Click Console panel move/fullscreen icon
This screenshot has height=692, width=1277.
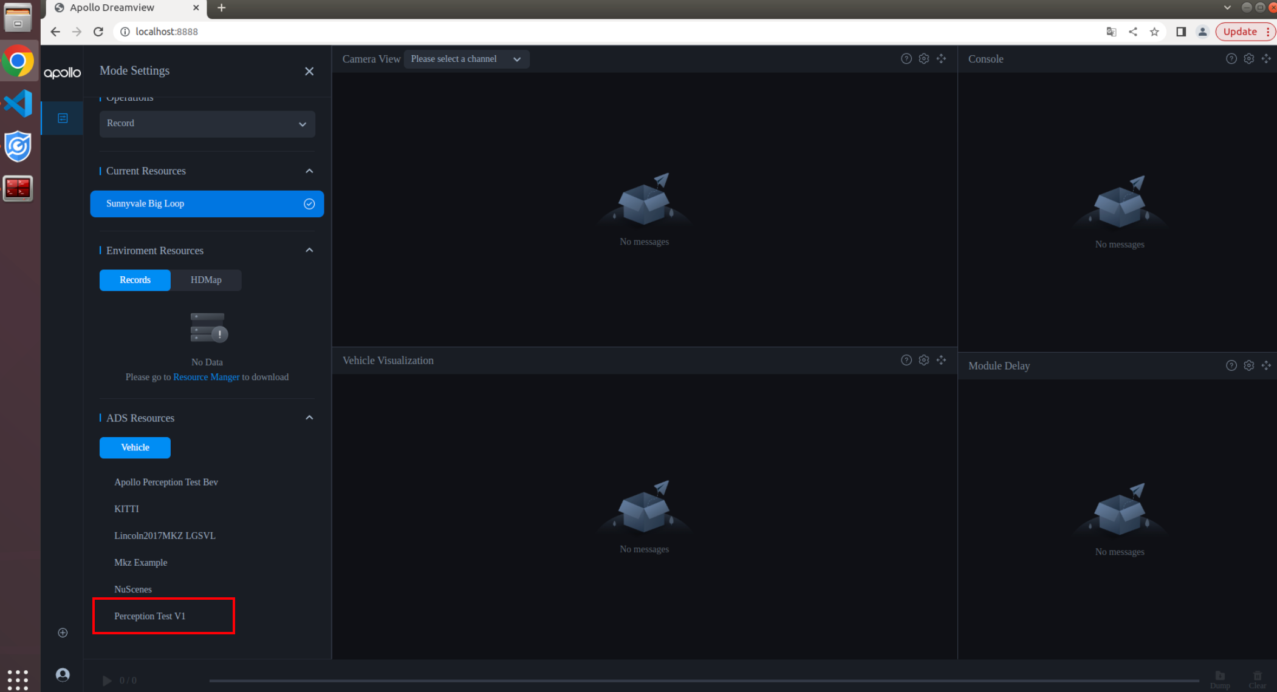point(1266,59)
